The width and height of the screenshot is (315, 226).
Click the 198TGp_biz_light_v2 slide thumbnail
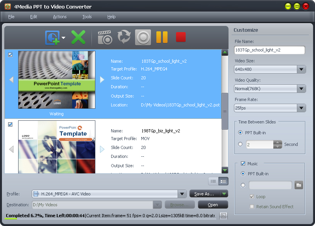[57, 147]
